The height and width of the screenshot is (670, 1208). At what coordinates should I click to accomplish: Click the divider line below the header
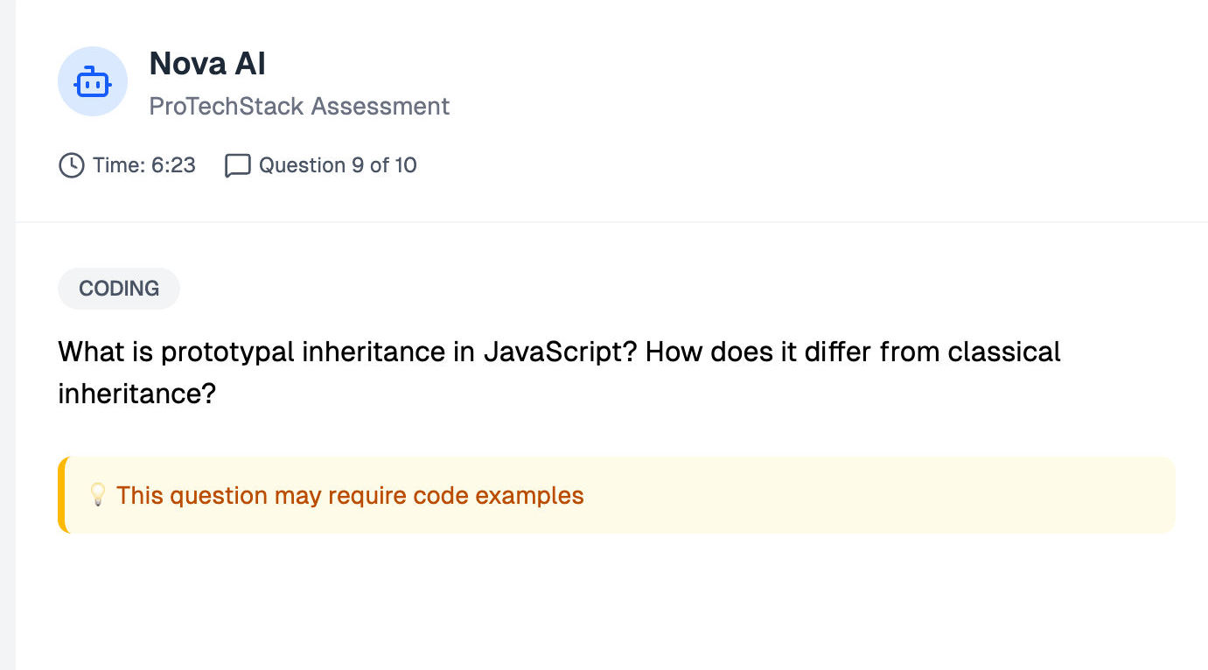tap(611, 222)
